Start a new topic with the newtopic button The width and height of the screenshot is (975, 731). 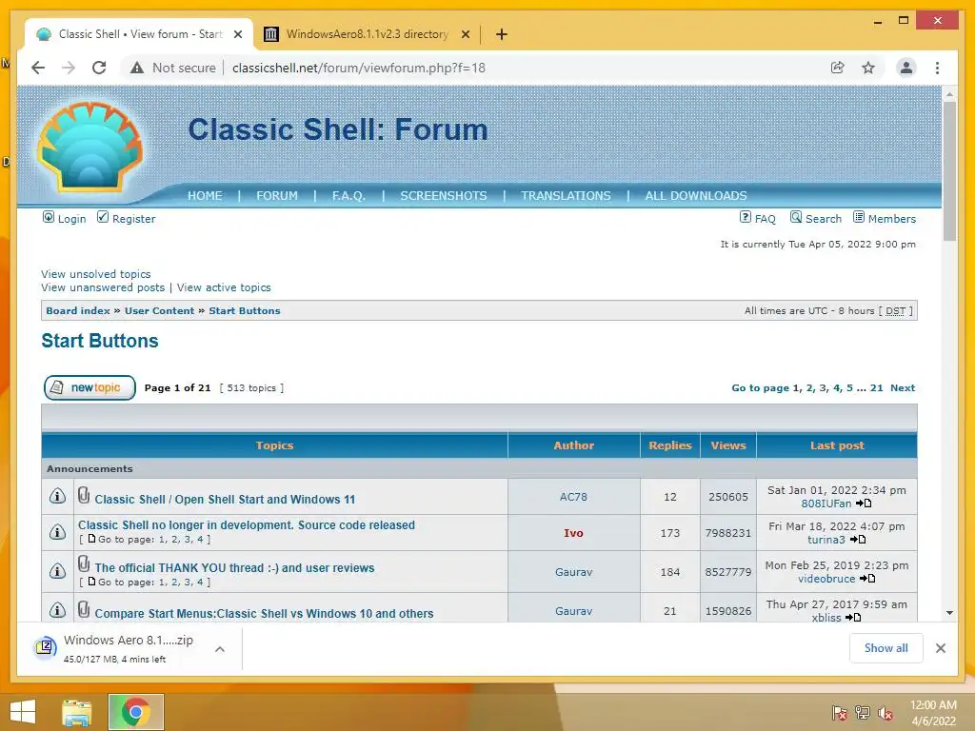coord(90,388)
